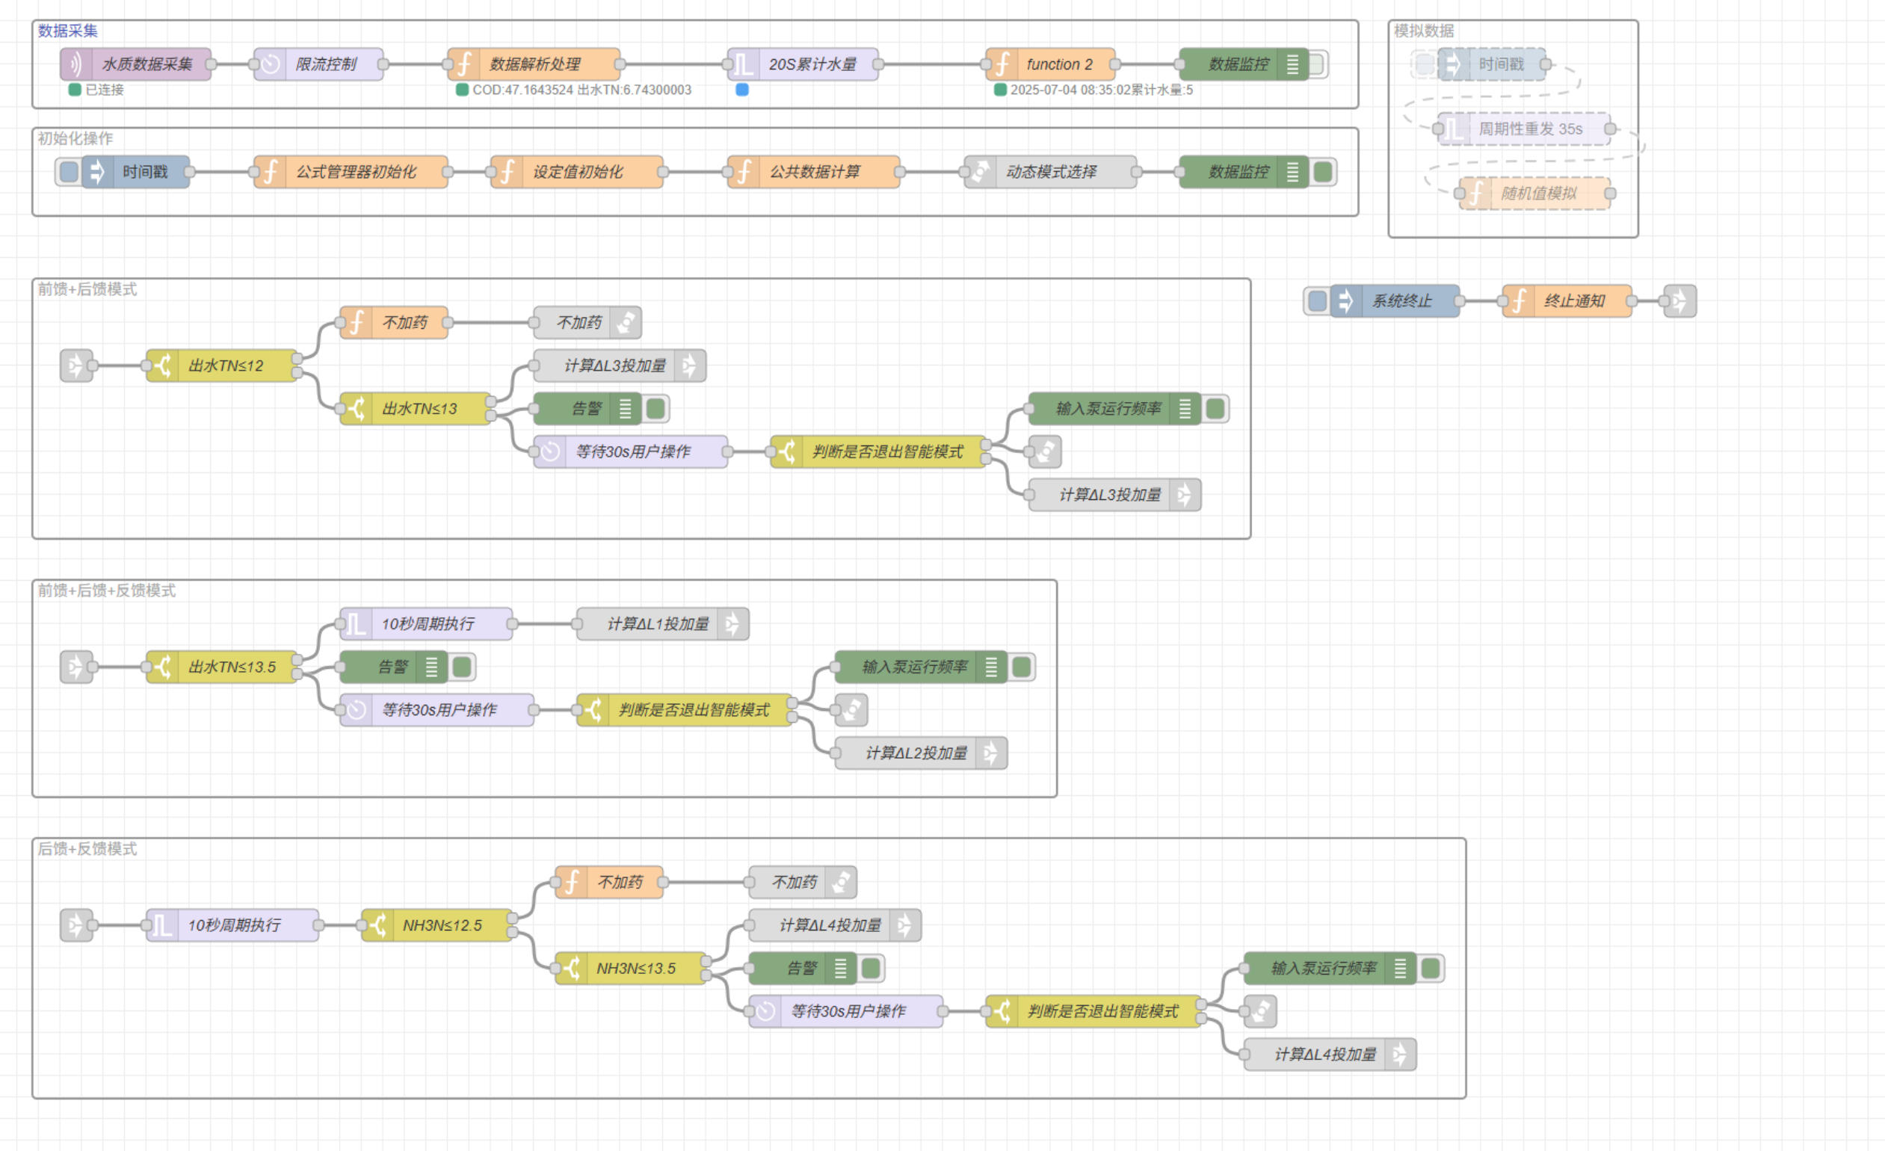Select the 不加药 link-out node in 后馈+反馈模式
Image resolution: width=1885 pixels, height=1151 pixels.
(803, 883)
